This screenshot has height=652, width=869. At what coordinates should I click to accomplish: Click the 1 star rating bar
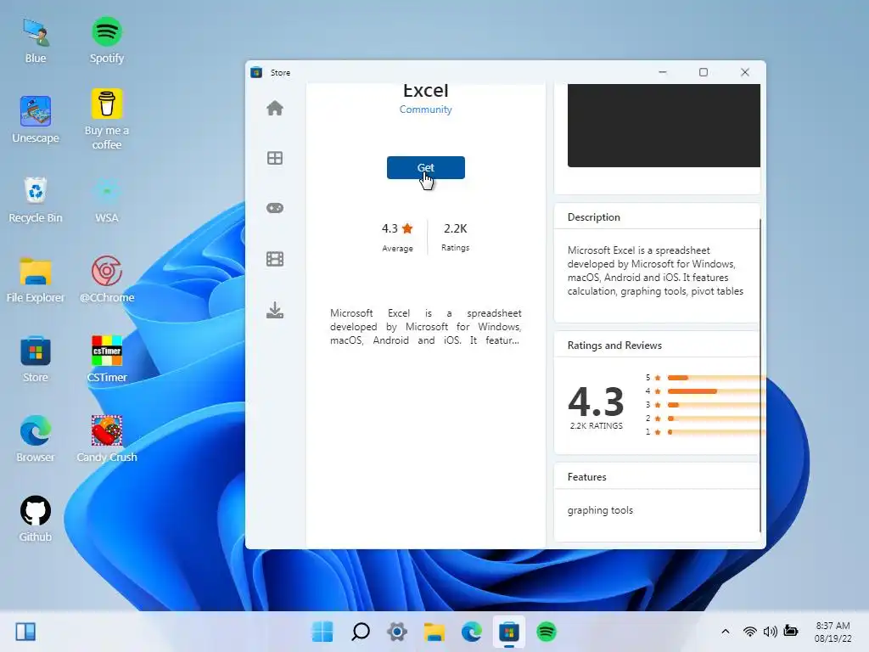pyautogui.click(x=716, y=432)
